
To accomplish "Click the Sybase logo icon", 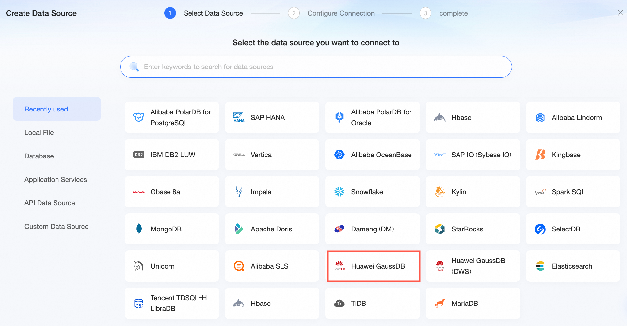I will pos(440,155).
